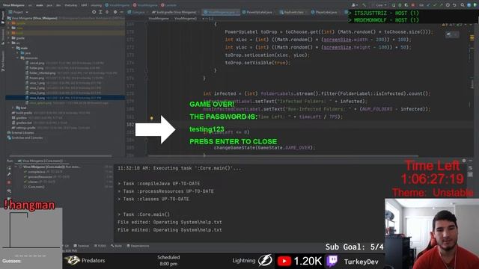The width and height of the screenshot is (479, 269).
Task: Click the Predators team logo in ticker
Action: pyautogui.click(x=72, y=260)
